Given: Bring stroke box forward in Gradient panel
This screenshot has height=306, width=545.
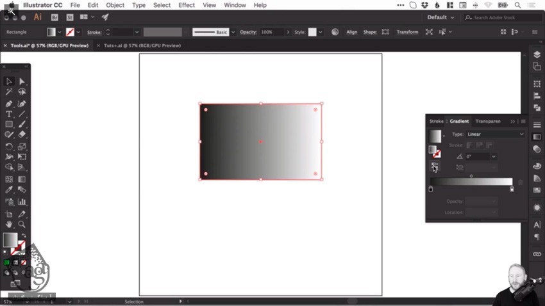Looking at the screenshot, I should pos(437,154).
